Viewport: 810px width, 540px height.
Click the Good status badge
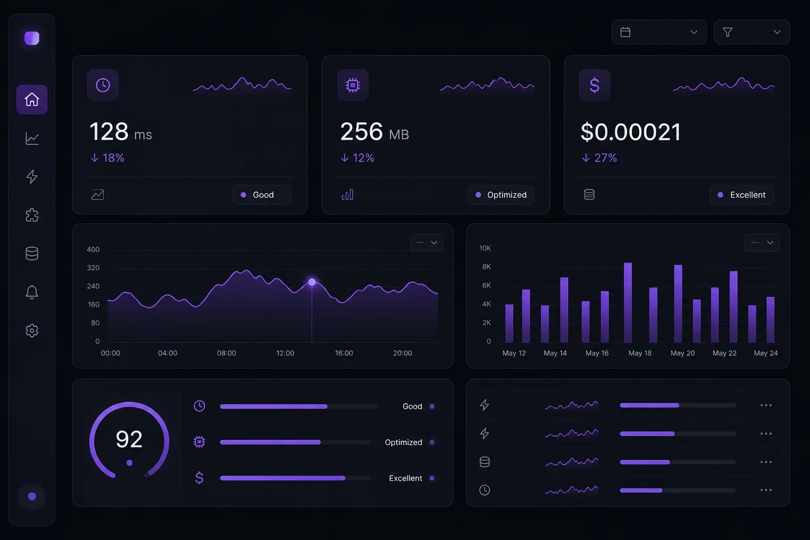click(262, 195)
